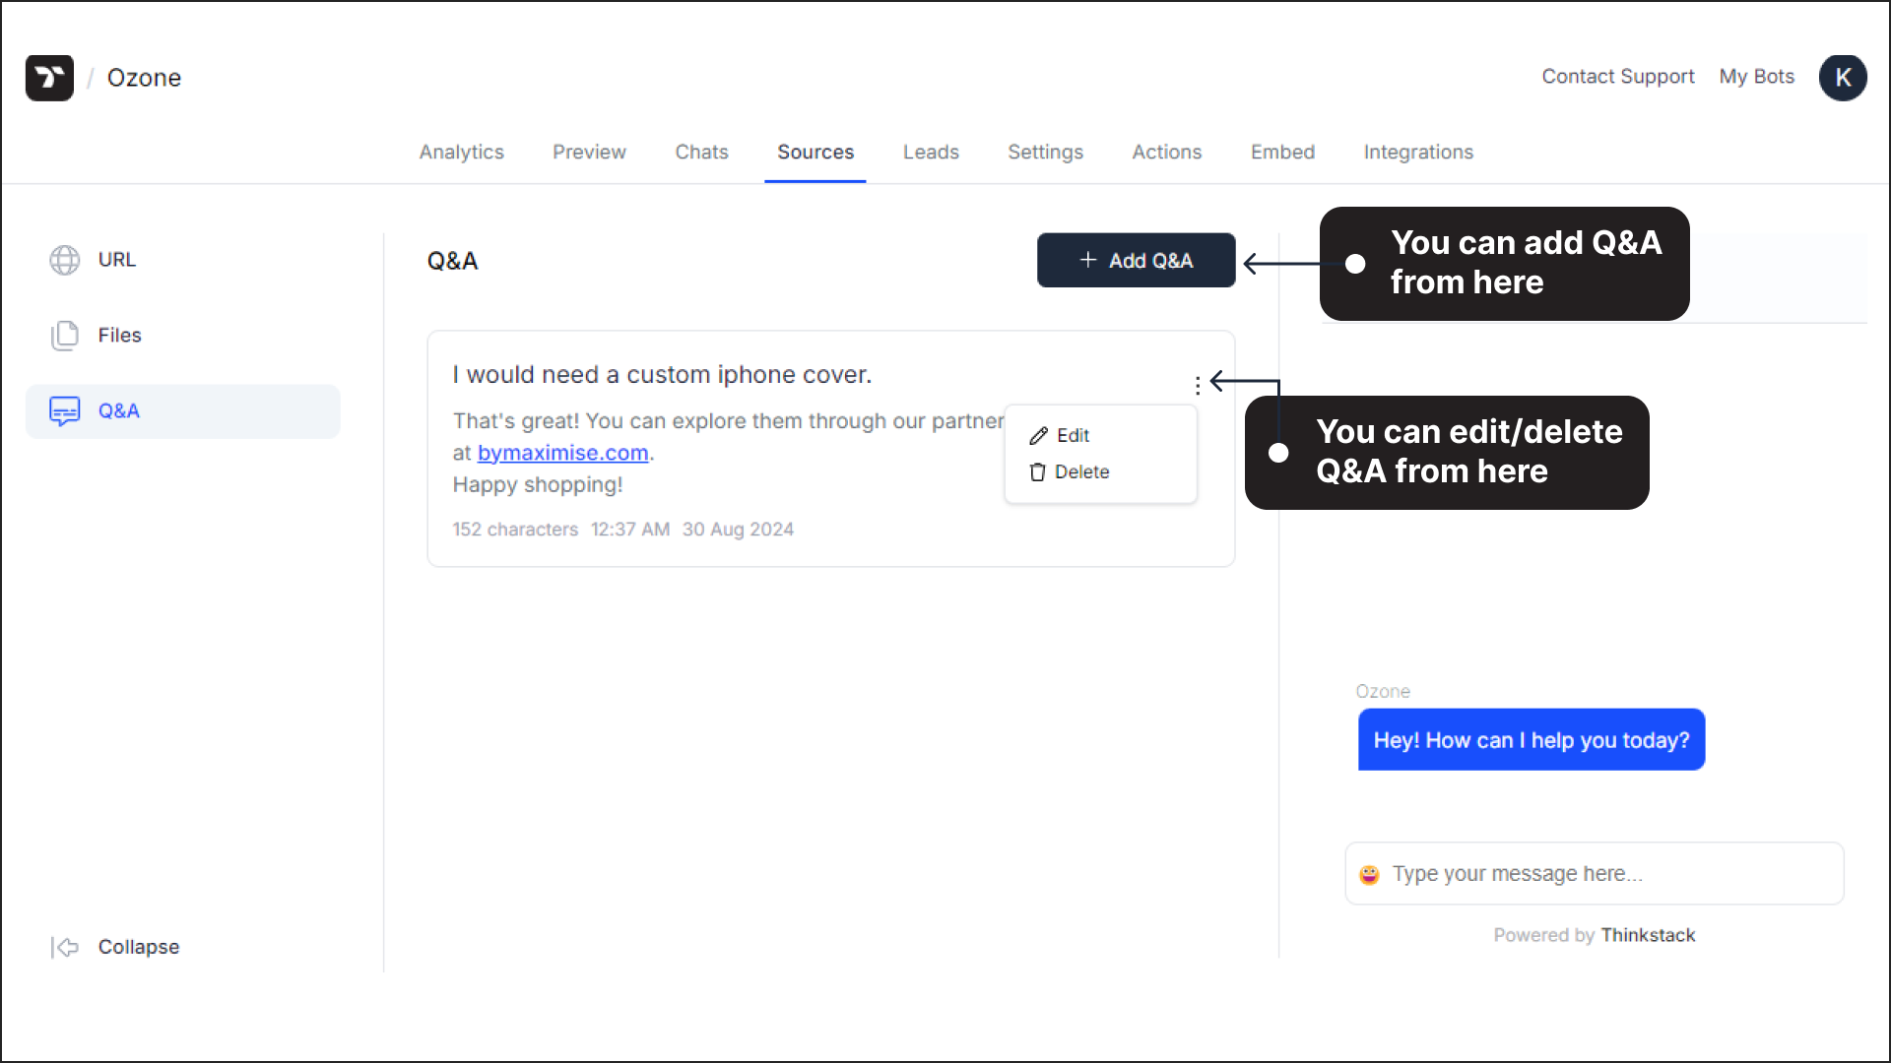Switch to the Preview tab
Image resolution: width=1891 pixels, height=1063 pixels.
(x=590, y=152)
